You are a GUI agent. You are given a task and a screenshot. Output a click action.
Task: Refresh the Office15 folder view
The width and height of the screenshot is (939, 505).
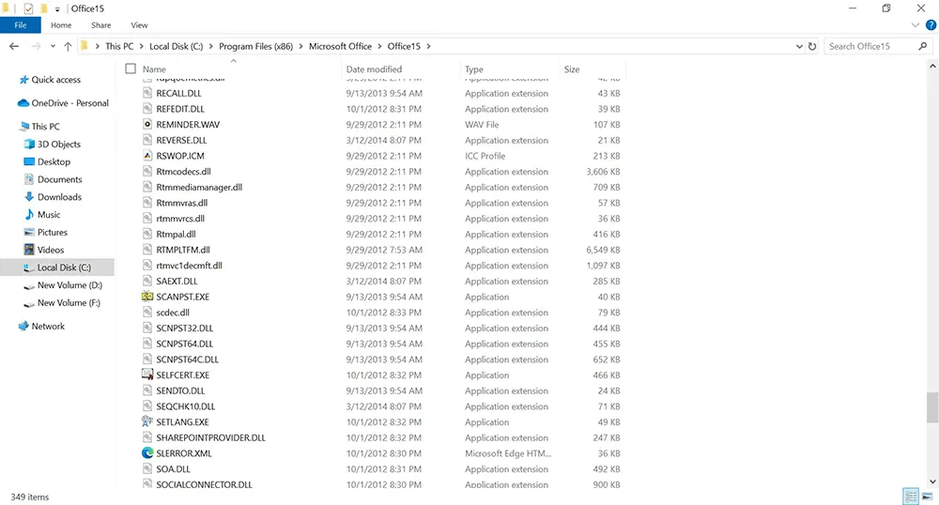812,46
